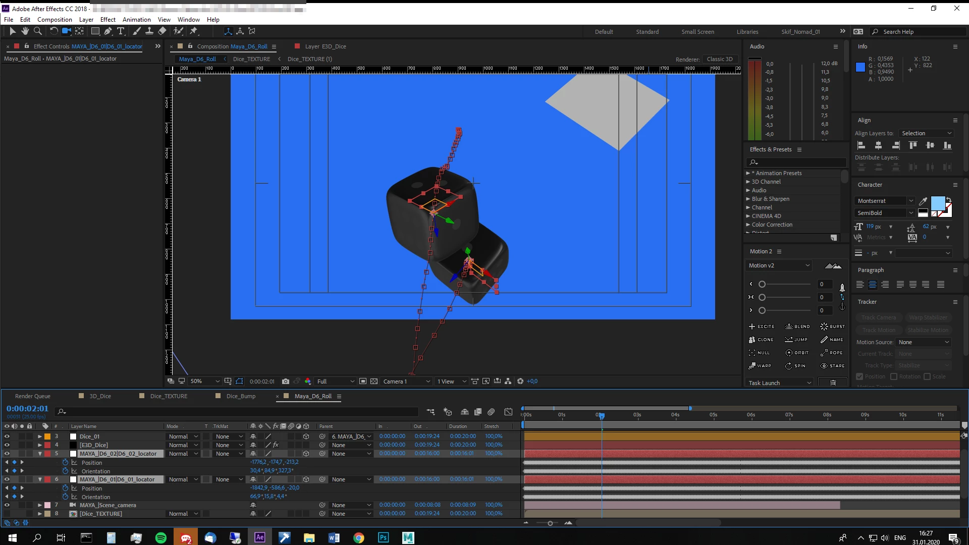Expand the Color Correction effects category

tap(748, 225)
